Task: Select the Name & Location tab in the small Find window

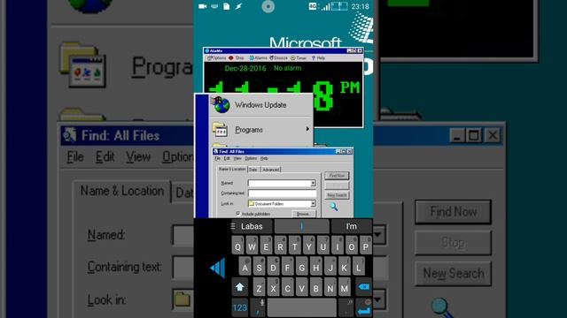Action: tap(232, 169)
